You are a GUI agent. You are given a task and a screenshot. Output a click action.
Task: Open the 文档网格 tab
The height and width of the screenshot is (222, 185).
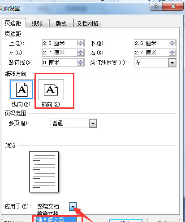point(88,23)
